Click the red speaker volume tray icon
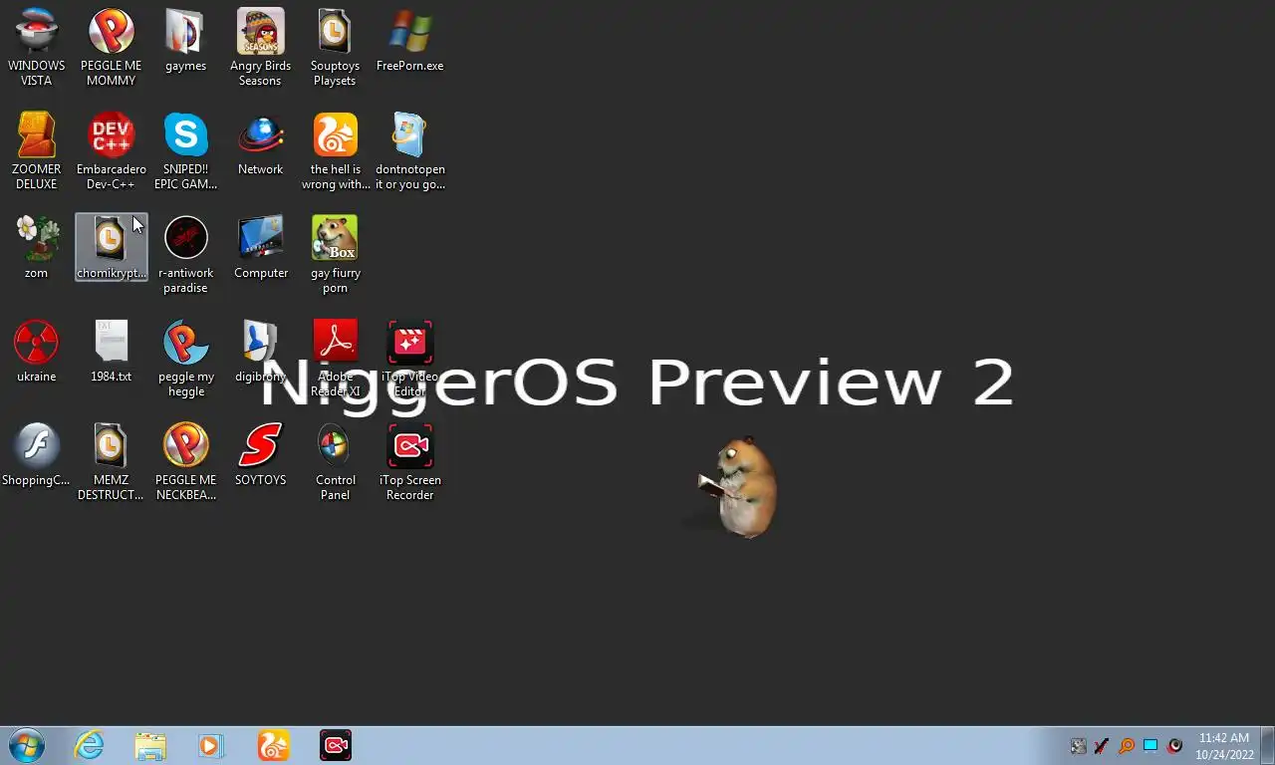Viewport: 1275px width, 765px height. pos(1175,745)
